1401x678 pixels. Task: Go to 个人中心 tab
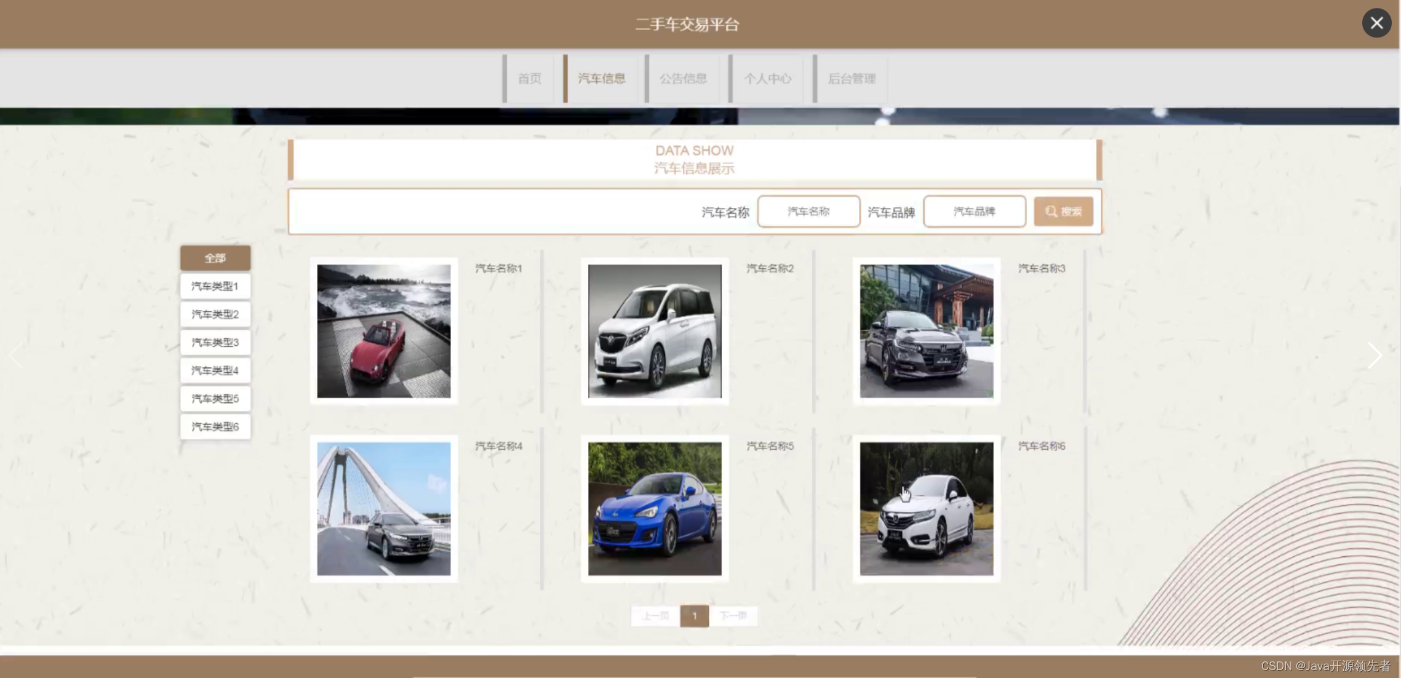767,79
